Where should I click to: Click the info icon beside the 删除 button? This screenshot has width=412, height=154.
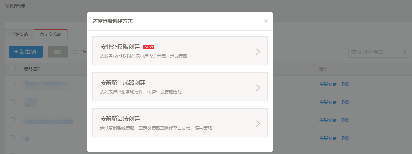pos(75,52)
